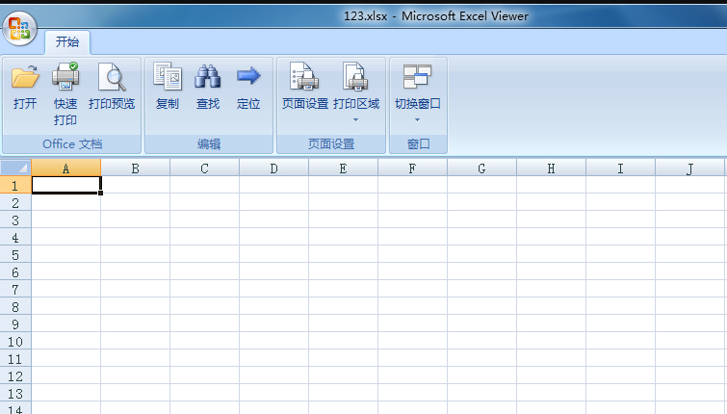Viewport: 727px width, 414px height.
Task: Select row header 5
Action: pos(14,254)
